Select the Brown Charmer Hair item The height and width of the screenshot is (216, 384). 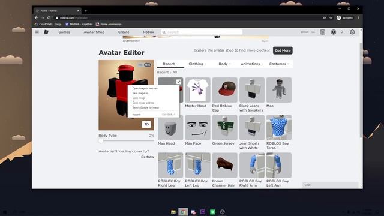point(225,166)
